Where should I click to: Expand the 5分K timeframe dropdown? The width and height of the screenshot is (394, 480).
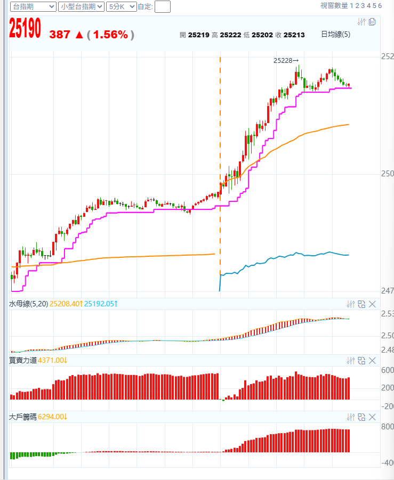(120, 6)
